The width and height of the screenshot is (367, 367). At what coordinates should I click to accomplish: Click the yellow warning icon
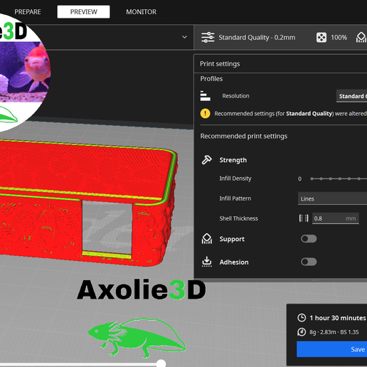205,114
